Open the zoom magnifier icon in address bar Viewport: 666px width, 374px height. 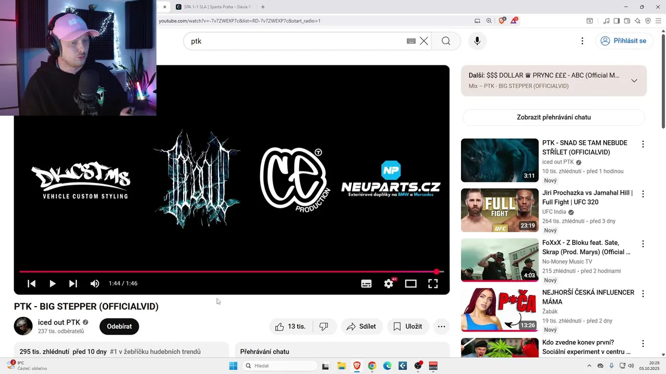pos(489,21)
